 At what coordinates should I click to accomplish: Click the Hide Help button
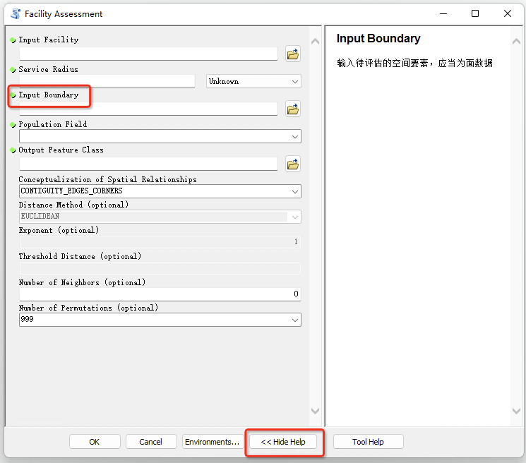[283, 442]
